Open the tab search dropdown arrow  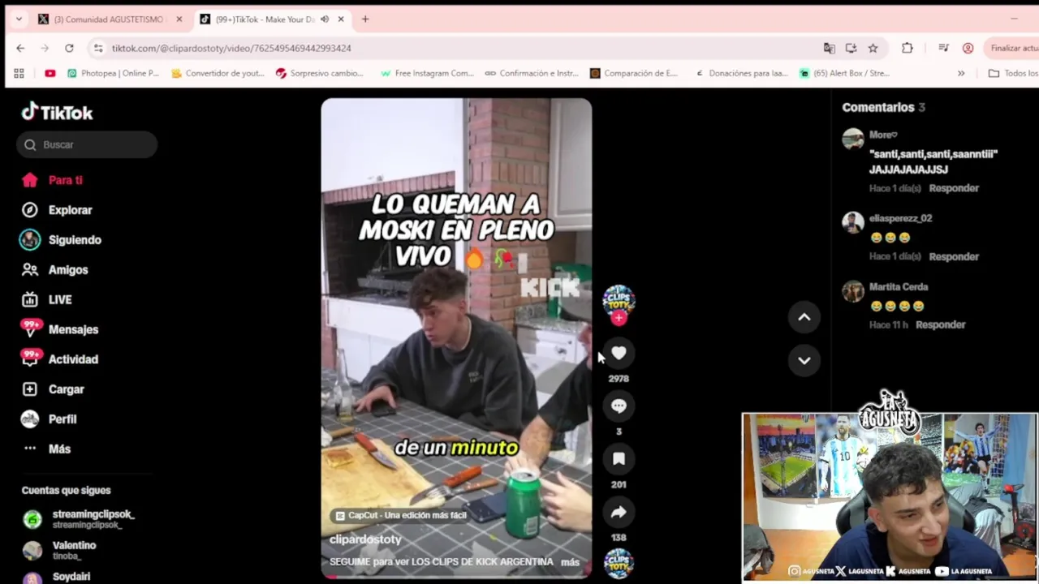point(19,19)
